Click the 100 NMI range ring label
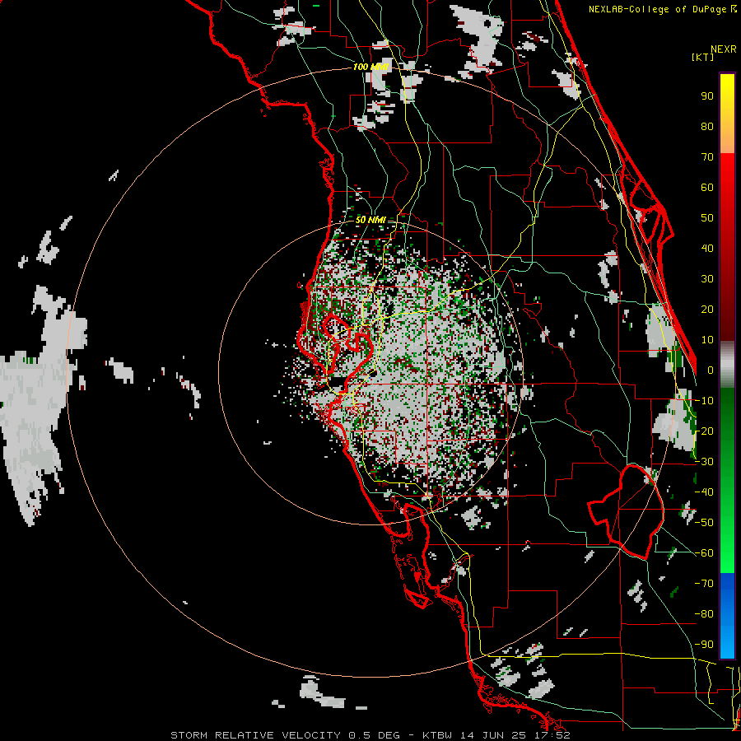 pyautogui.click(x=370, y=68)
